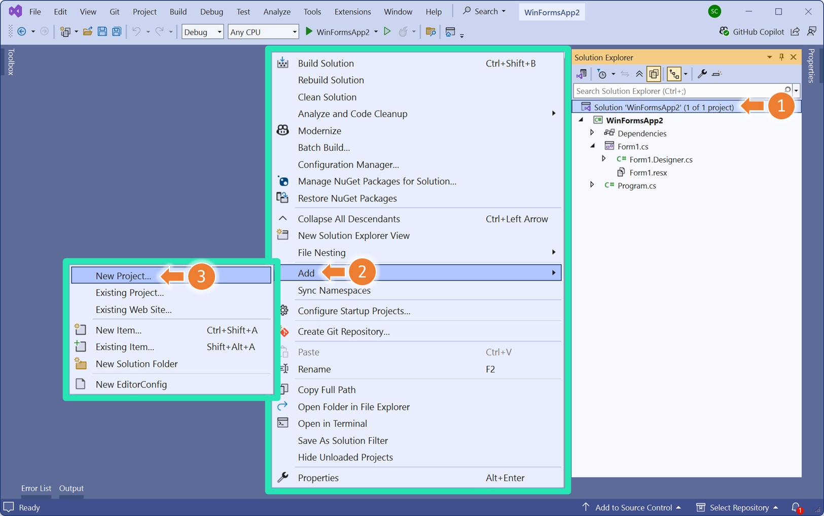Click the Find in Files folder icon
This screenshot has width=824, height=516.
tap(431, 31)
